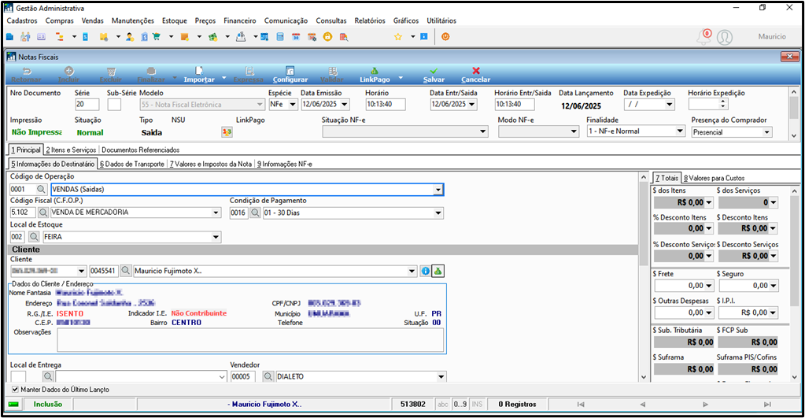Expand the Finalidade dropdown
This screenshot has height=418, width=805.
coord(680,131)
